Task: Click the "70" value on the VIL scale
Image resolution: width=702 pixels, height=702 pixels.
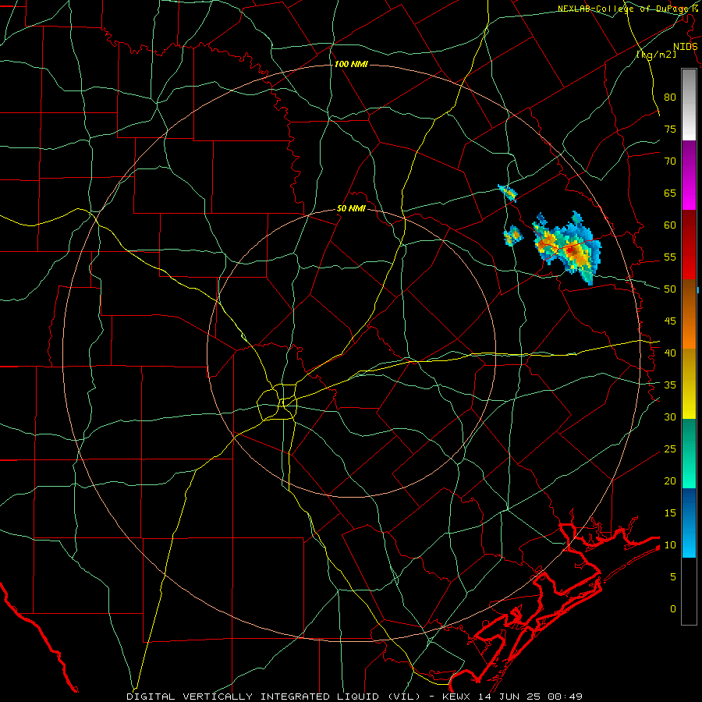Action: [x=670, y=161]
